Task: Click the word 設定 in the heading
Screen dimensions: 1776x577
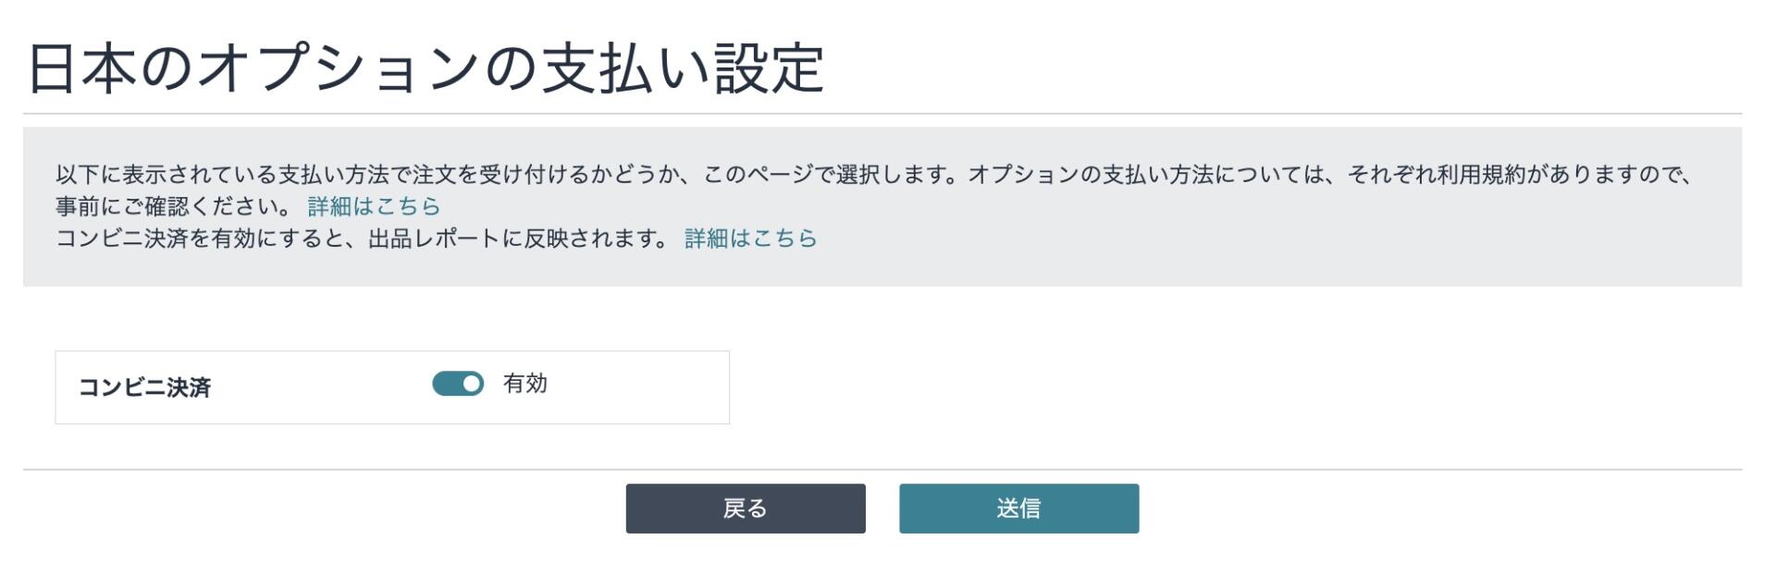Action: (x=769, y=68)
